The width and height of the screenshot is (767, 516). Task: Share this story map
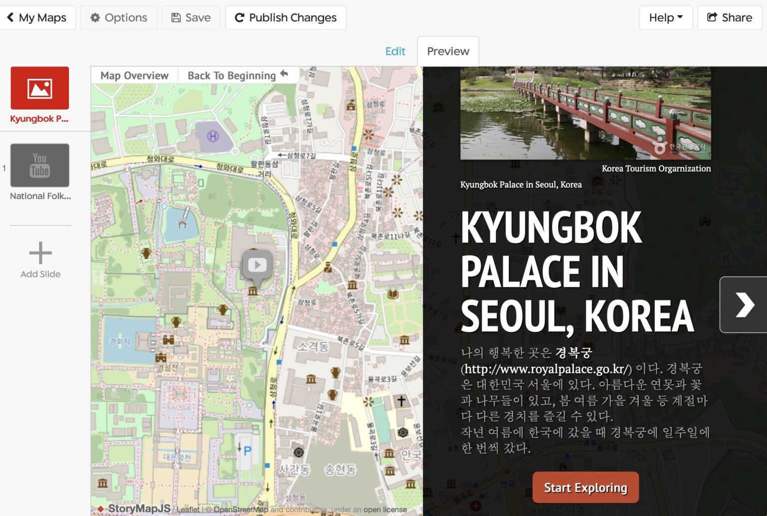[x=729, y=17]
